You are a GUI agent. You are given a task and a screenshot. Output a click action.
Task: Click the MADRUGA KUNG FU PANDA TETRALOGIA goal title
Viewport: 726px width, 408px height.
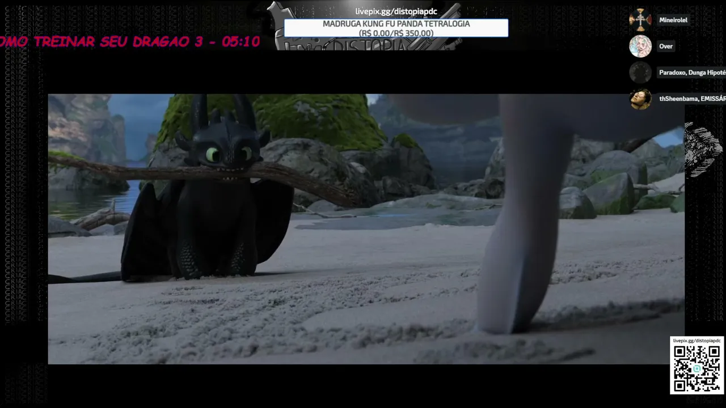[396, 24]
